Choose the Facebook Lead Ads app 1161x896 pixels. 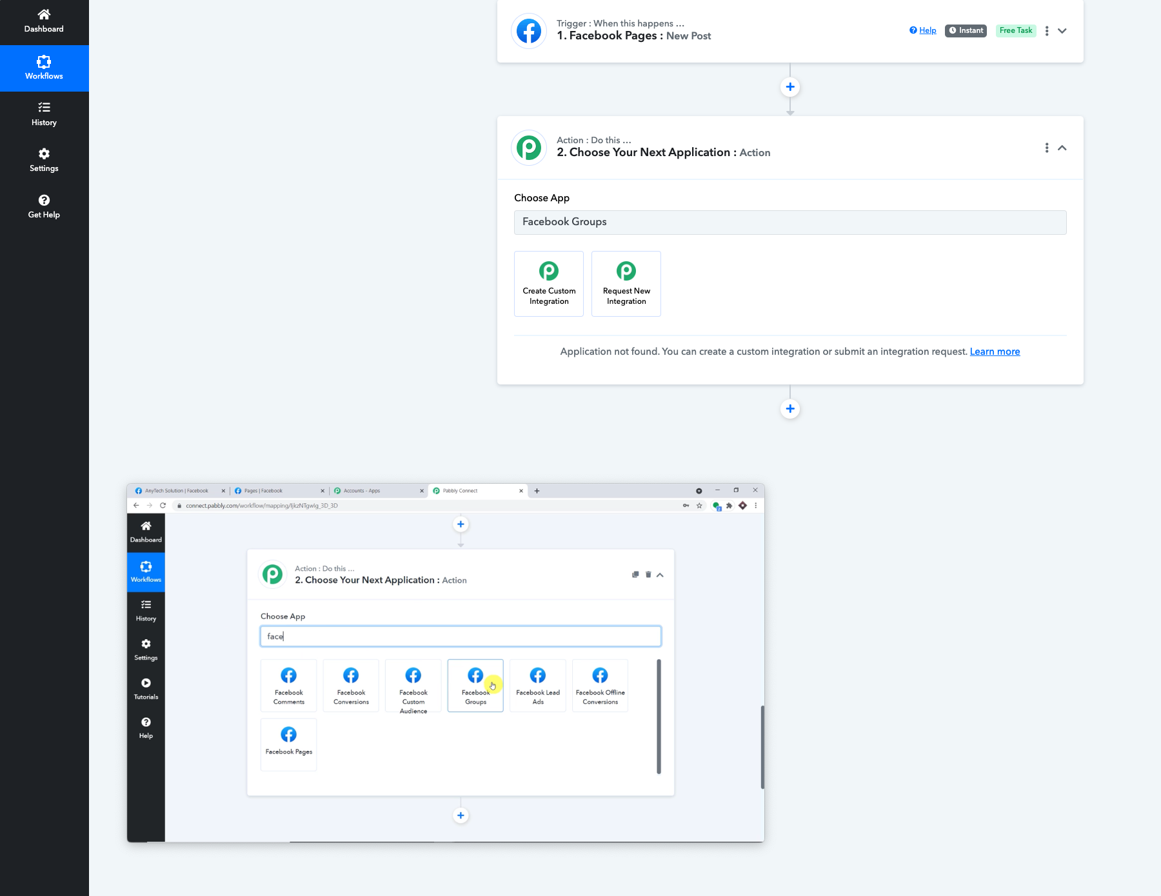[538, 686]
